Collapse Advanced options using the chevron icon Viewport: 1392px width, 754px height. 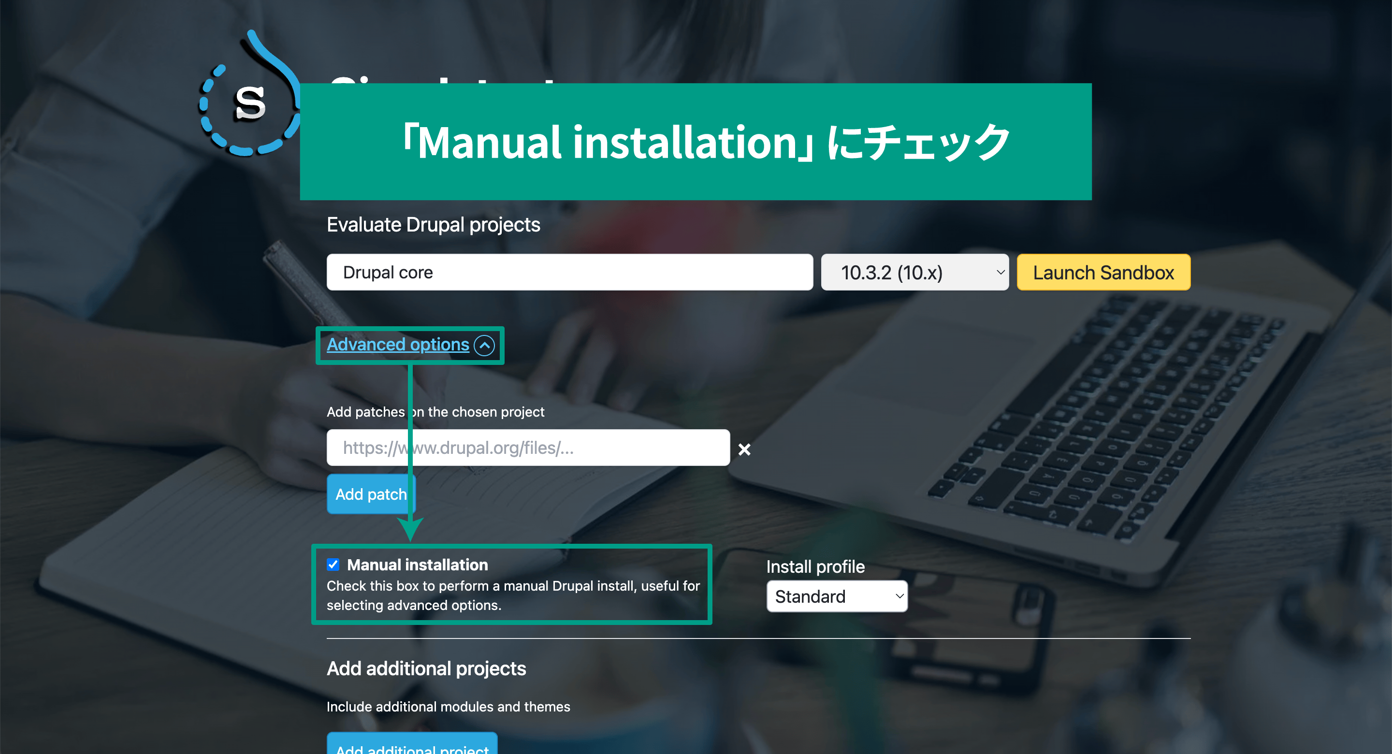(x=484, y=345)
